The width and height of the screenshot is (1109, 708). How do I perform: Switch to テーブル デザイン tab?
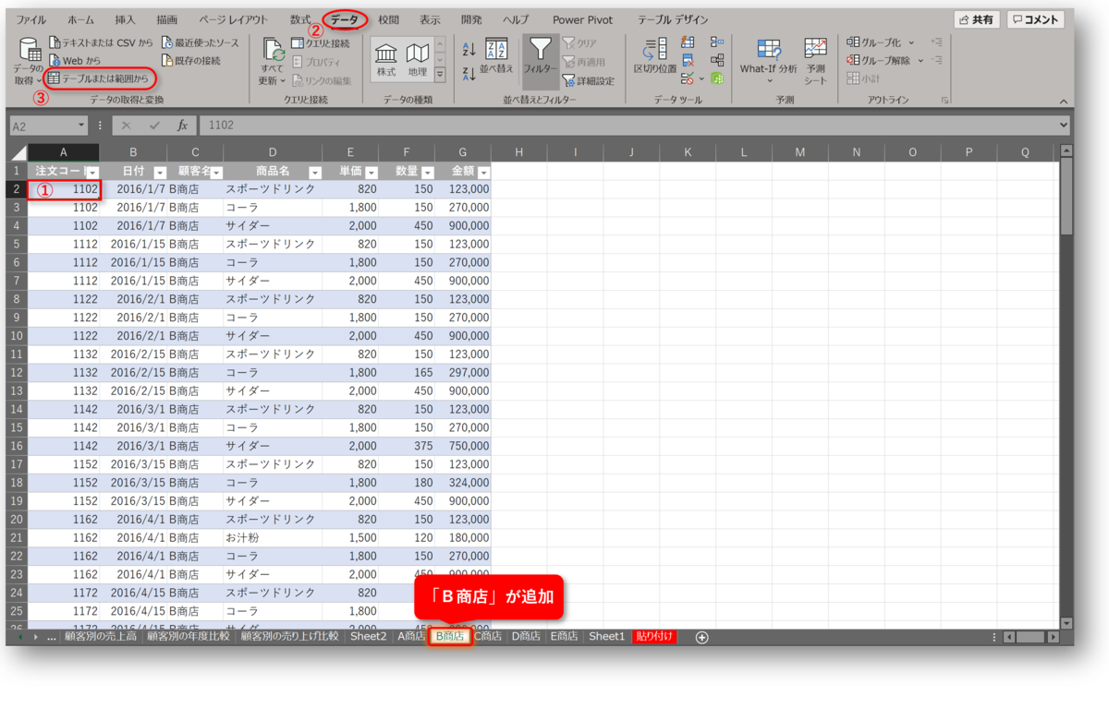point(674,19)
